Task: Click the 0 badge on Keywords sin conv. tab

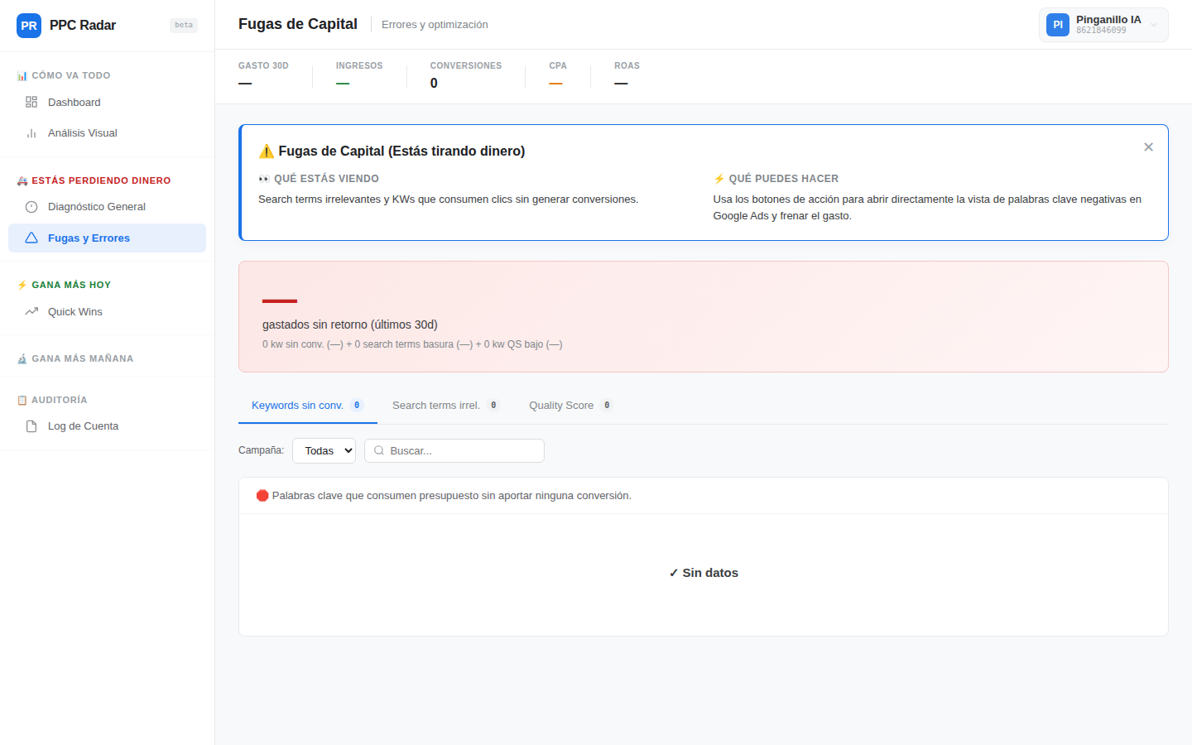Action: (x=357, y=405)
